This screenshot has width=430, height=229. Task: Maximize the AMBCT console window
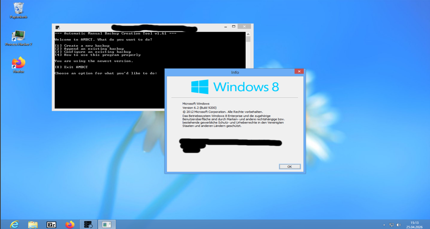coord(234,26)
